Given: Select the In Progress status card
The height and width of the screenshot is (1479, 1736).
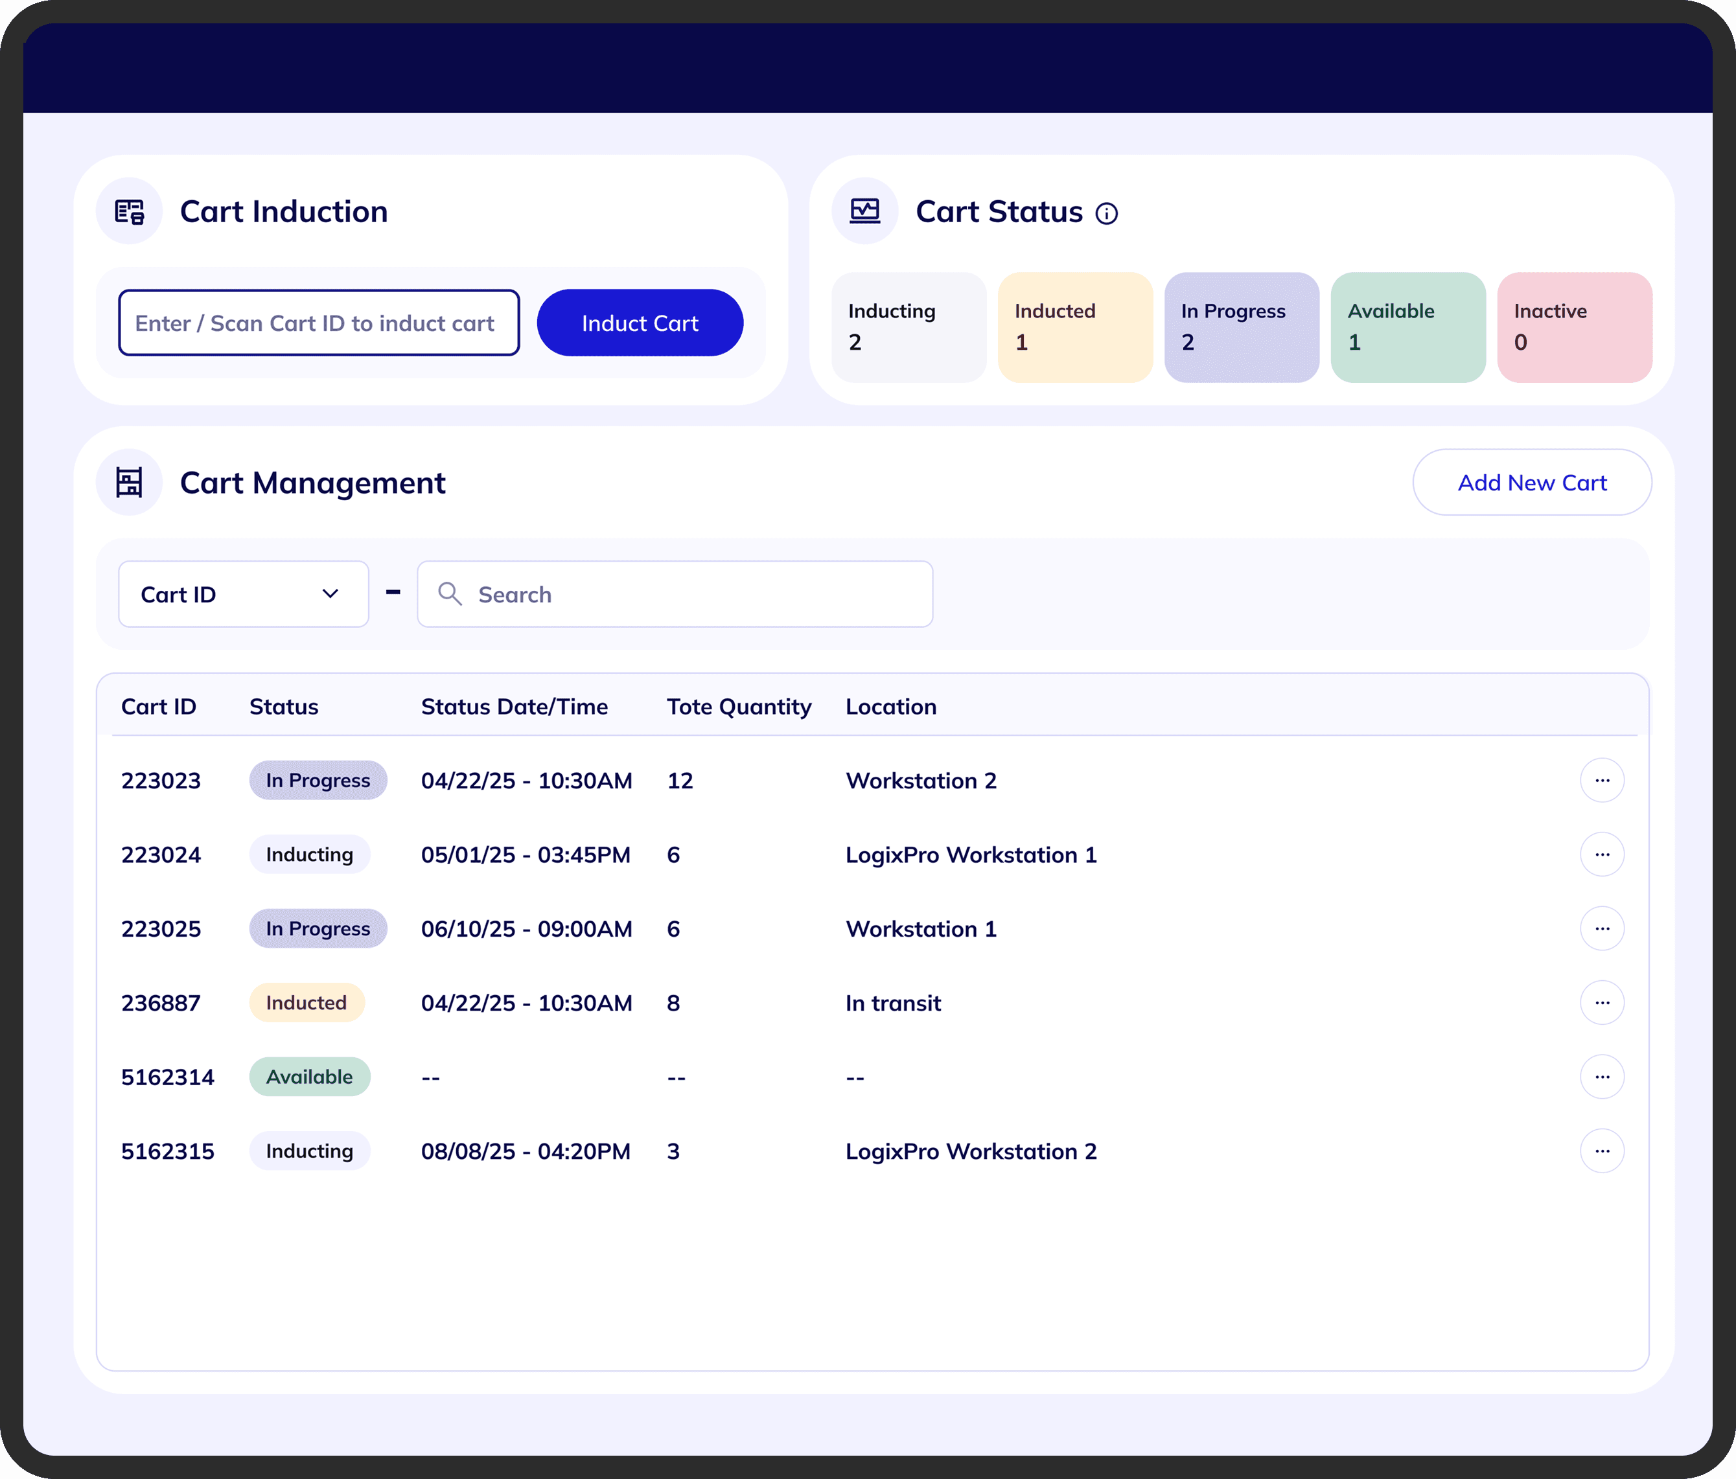Looking at the screenshot, I should [1242, 327].
